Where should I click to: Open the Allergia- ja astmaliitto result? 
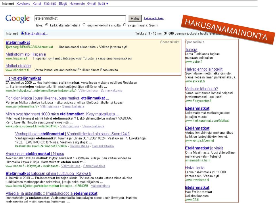coord(51,194)
